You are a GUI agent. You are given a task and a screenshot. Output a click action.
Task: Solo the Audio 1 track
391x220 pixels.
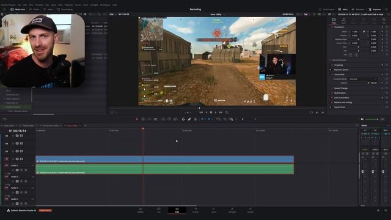pyautogui.click(x=21, y=170)
